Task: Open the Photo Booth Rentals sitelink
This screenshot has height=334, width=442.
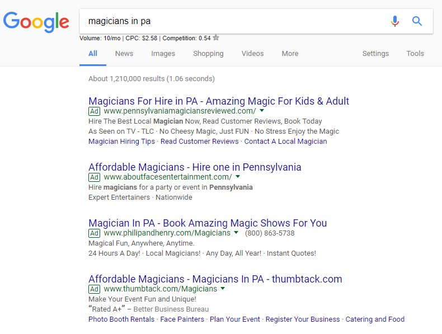Action: coord(121,319)
